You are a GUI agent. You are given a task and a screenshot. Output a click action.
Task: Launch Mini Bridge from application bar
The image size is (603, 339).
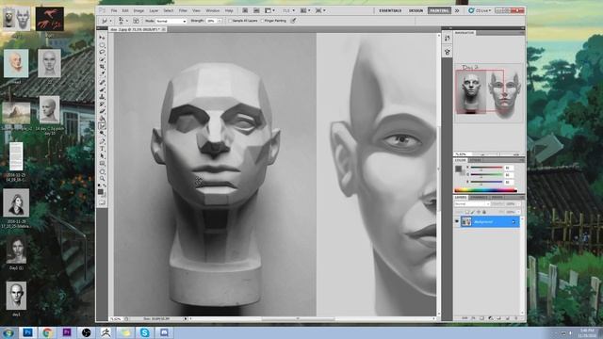pyautogui.click(x=256, y=10)
